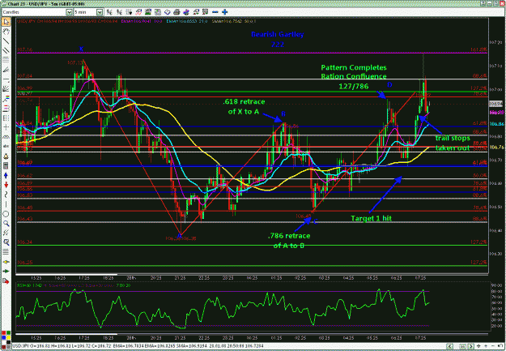506x351 pixels.
Task: Click the D point label
Action: [390, 84]
